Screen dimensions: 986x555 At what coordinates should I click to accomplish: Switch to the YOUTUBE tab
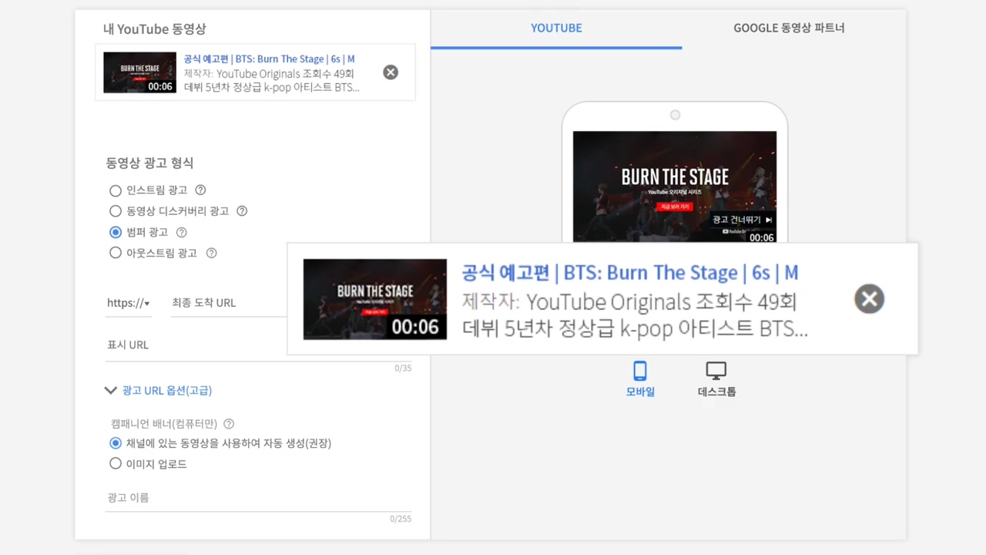pos(556,28)
